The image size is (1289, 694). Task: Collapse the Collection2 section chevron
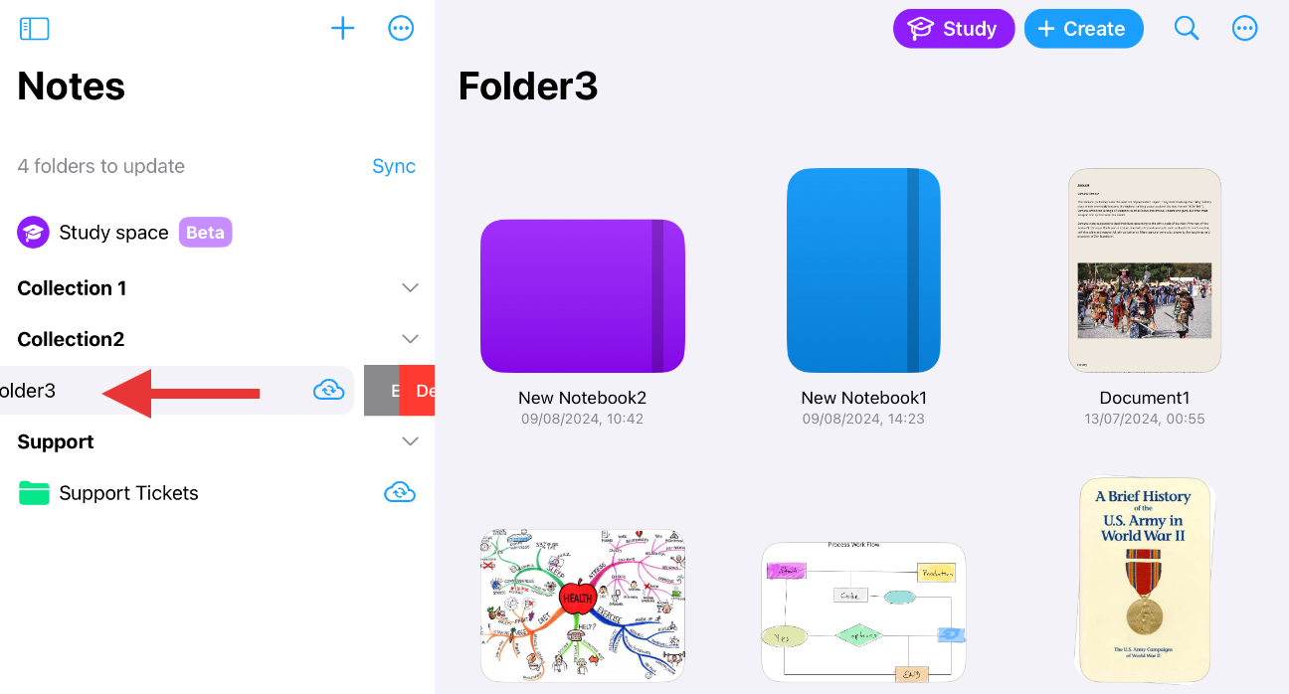(x=410, y=339)
